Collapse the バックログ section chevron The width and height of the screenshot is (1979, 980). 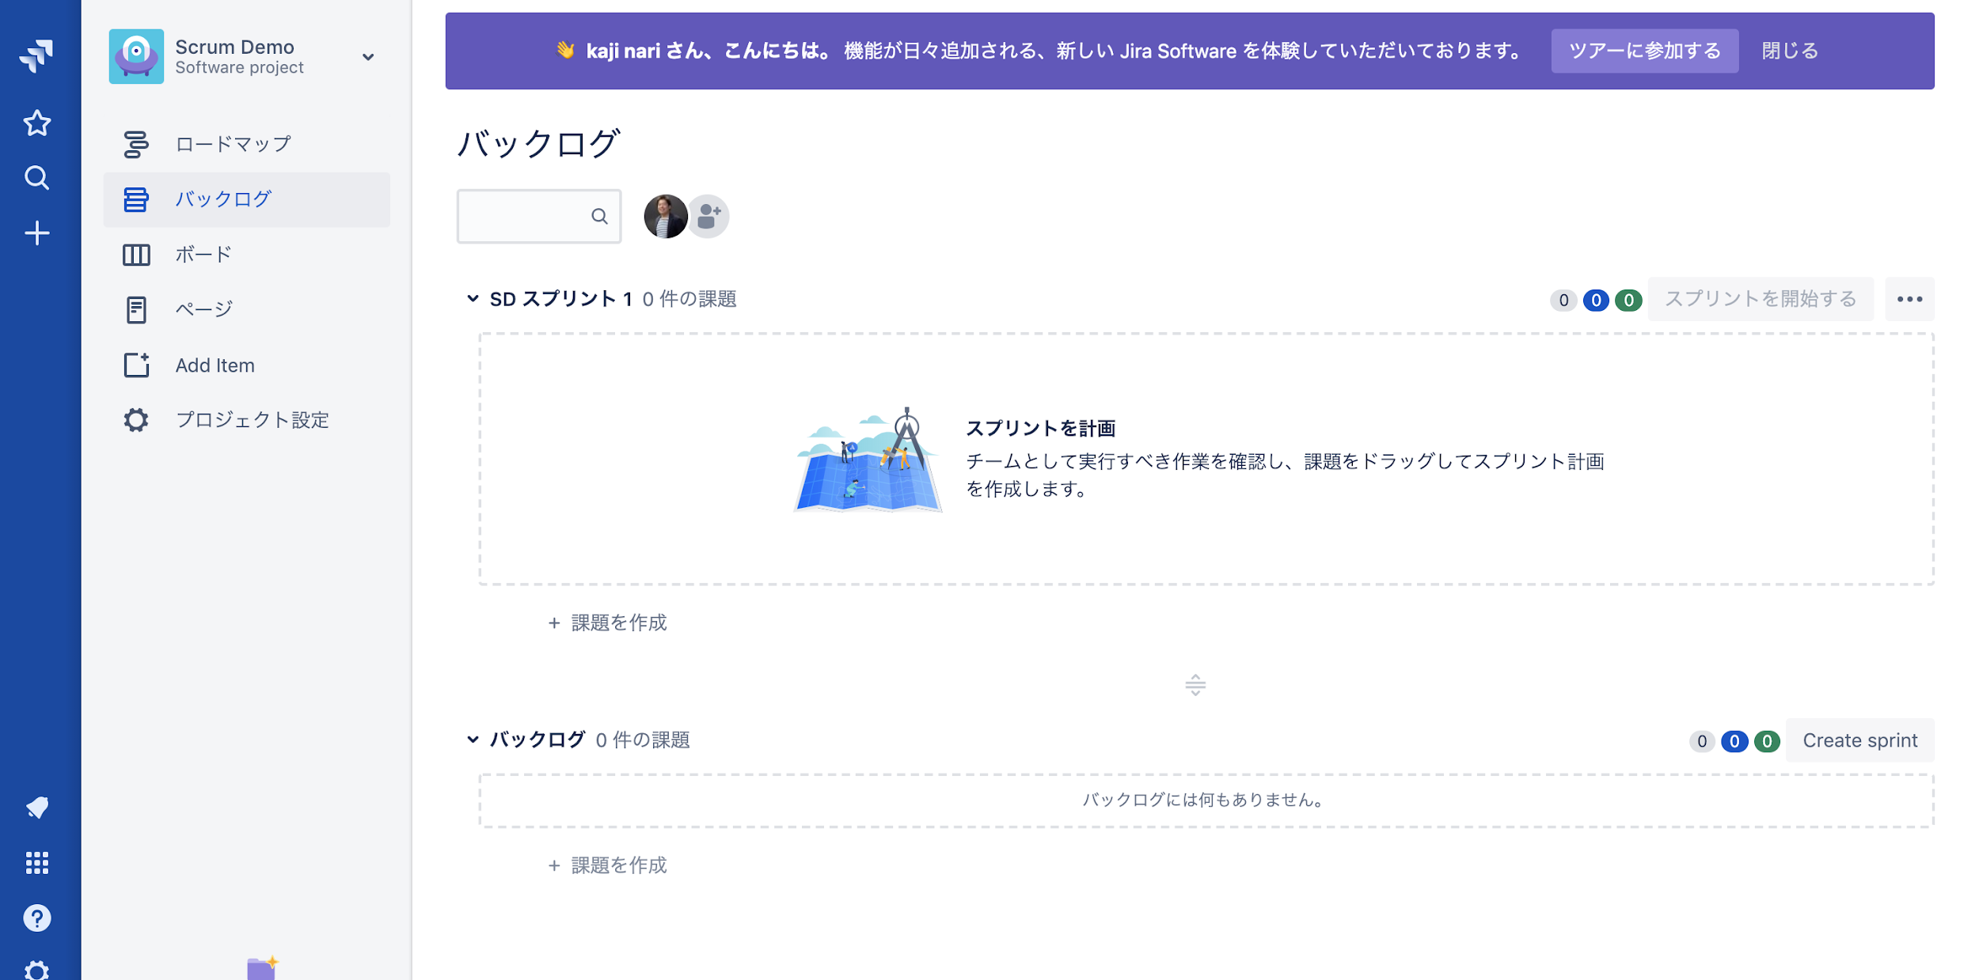tap(473, 740)
